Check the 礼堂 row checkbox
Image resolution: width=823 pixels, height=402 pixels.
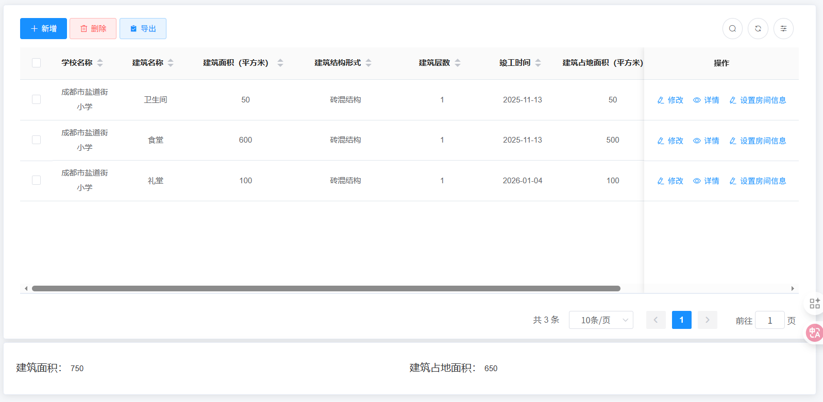[x=36, y=180]
